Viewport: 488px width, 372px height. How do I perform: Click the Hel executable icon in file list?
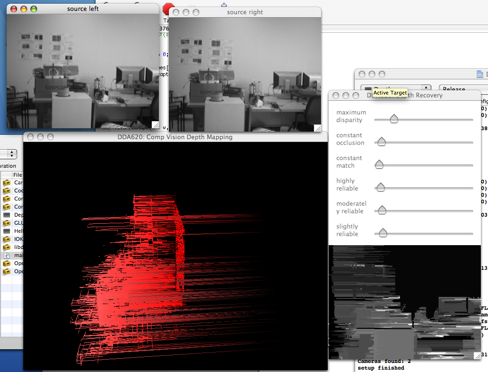click(x=7, y=231)
